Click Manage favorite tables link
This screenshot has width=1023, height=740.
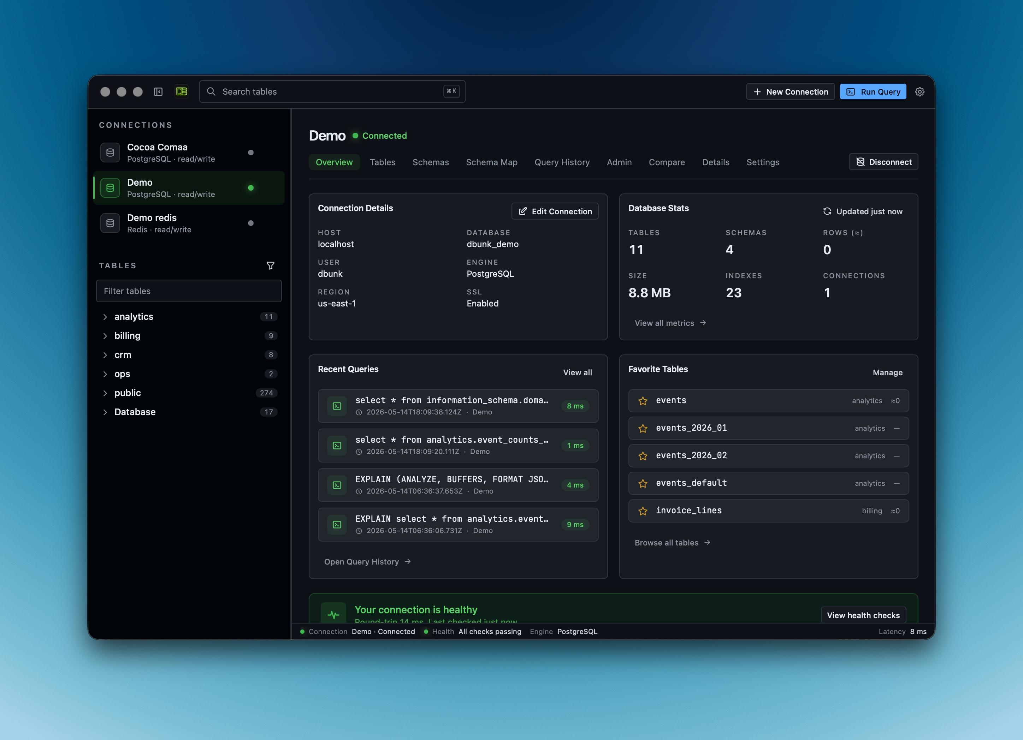pyautogui.click(x=887, y=372)
